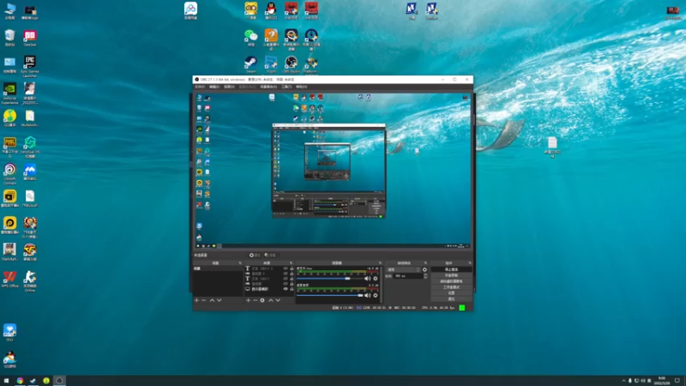Remove selected source with minus icon
Viewport: 686px width, 386px height.
(x=255, y=300)
